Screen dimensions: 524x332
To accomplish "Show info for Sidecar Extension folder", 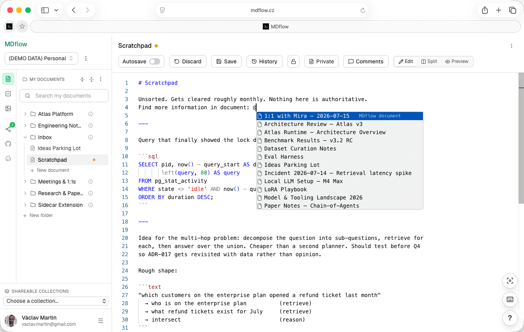I will pyautogui.click(x=91, y=205).
